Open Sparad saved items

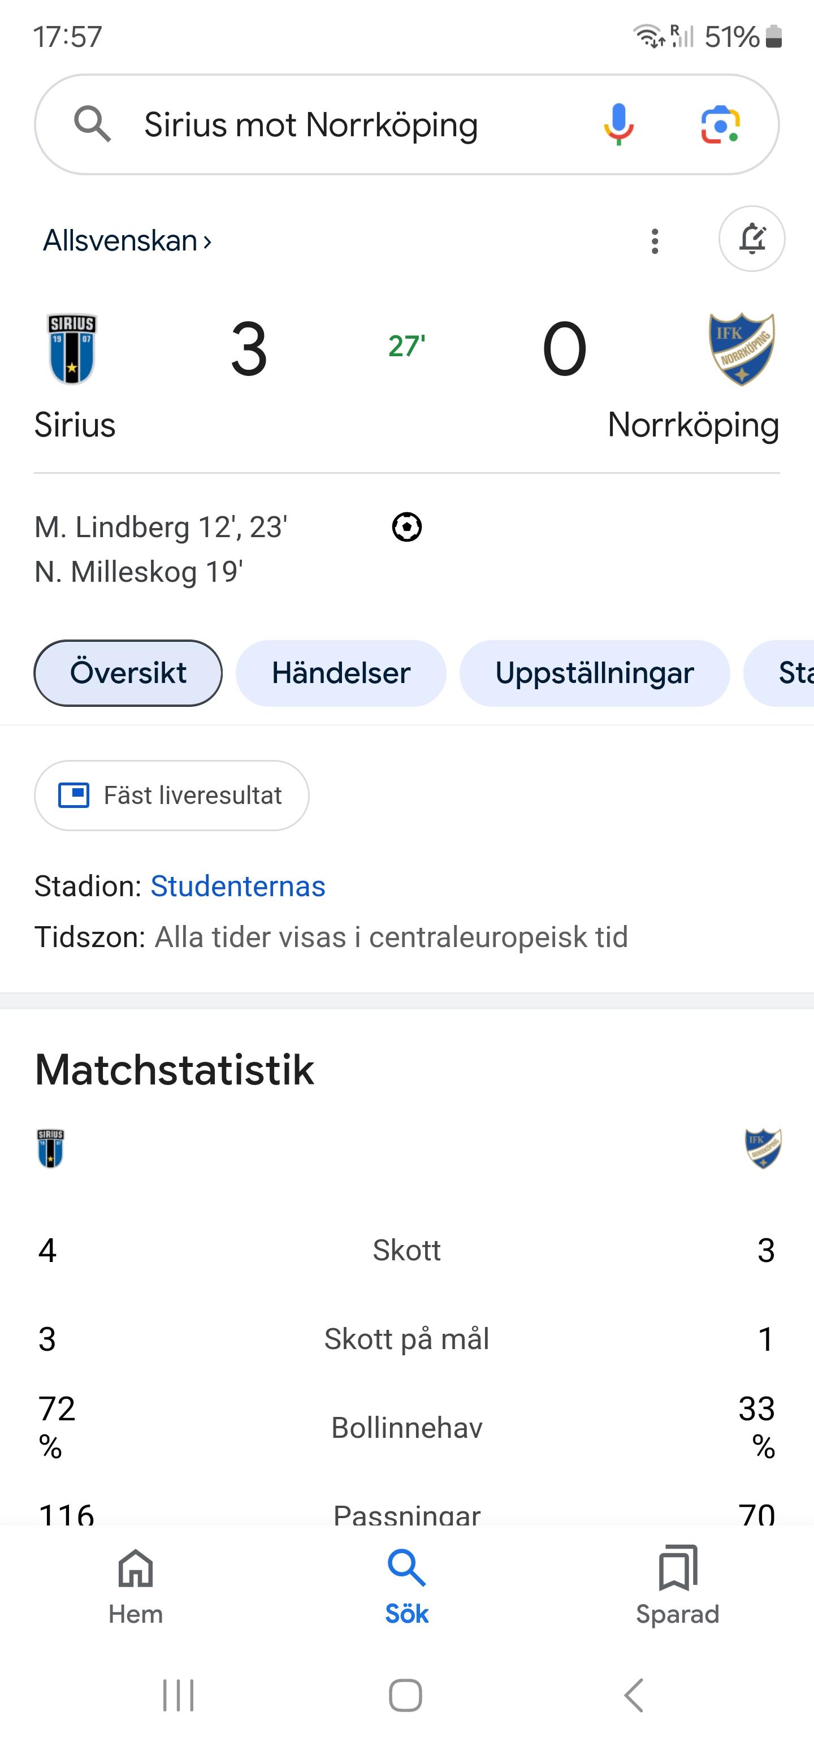point(677,1586)
